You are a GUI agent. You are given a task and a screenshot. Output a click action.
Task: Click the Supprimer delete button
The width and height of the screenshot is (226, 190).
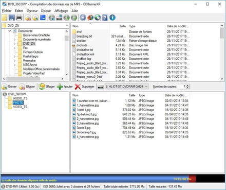tap(85, 87)
